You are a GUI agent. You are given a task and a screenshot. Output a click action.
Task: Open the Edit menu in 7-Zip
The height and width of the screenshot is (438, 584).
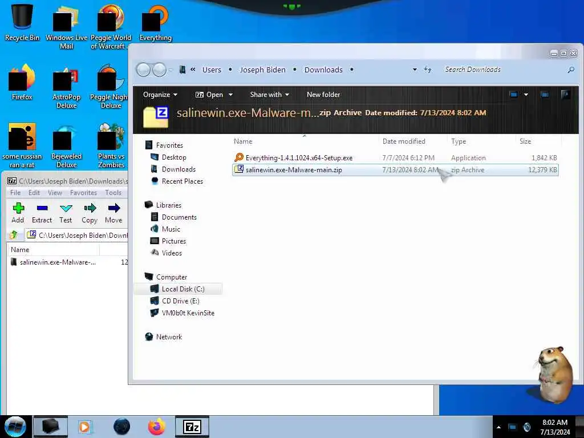pyautogui.click(x=34, y=193)
